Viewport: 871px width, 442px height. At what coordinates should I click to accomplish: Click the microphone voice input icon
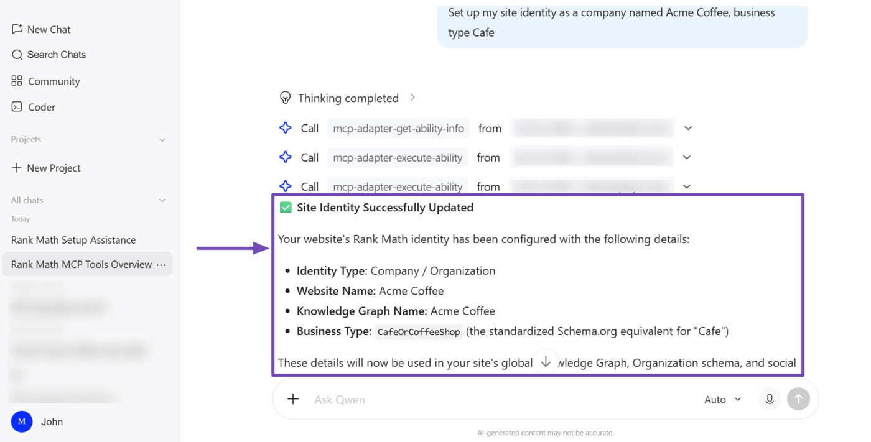click(x=770, y=399)
